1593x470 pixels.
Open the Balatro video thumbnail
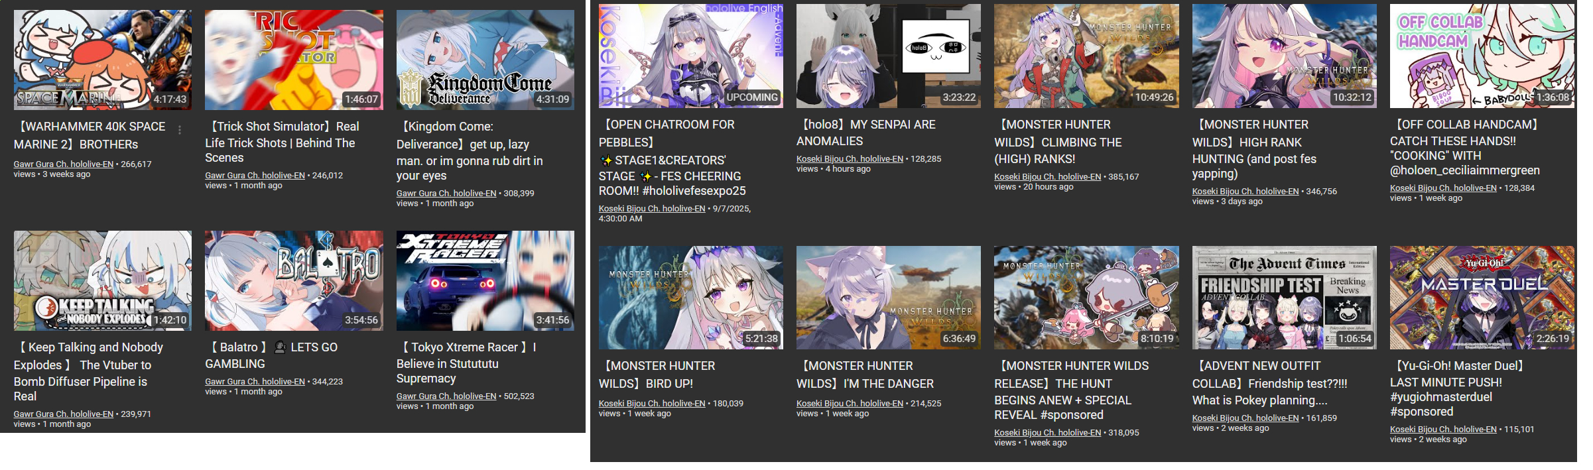pos(294,280)
